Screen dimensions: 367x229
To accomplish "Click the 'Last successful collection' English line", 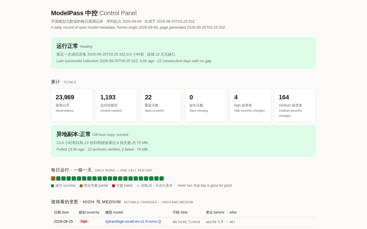I will tap(134, 61).
